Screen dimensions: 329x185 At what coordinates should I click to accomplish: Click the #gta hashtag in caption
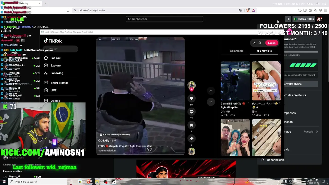(132, 146)
